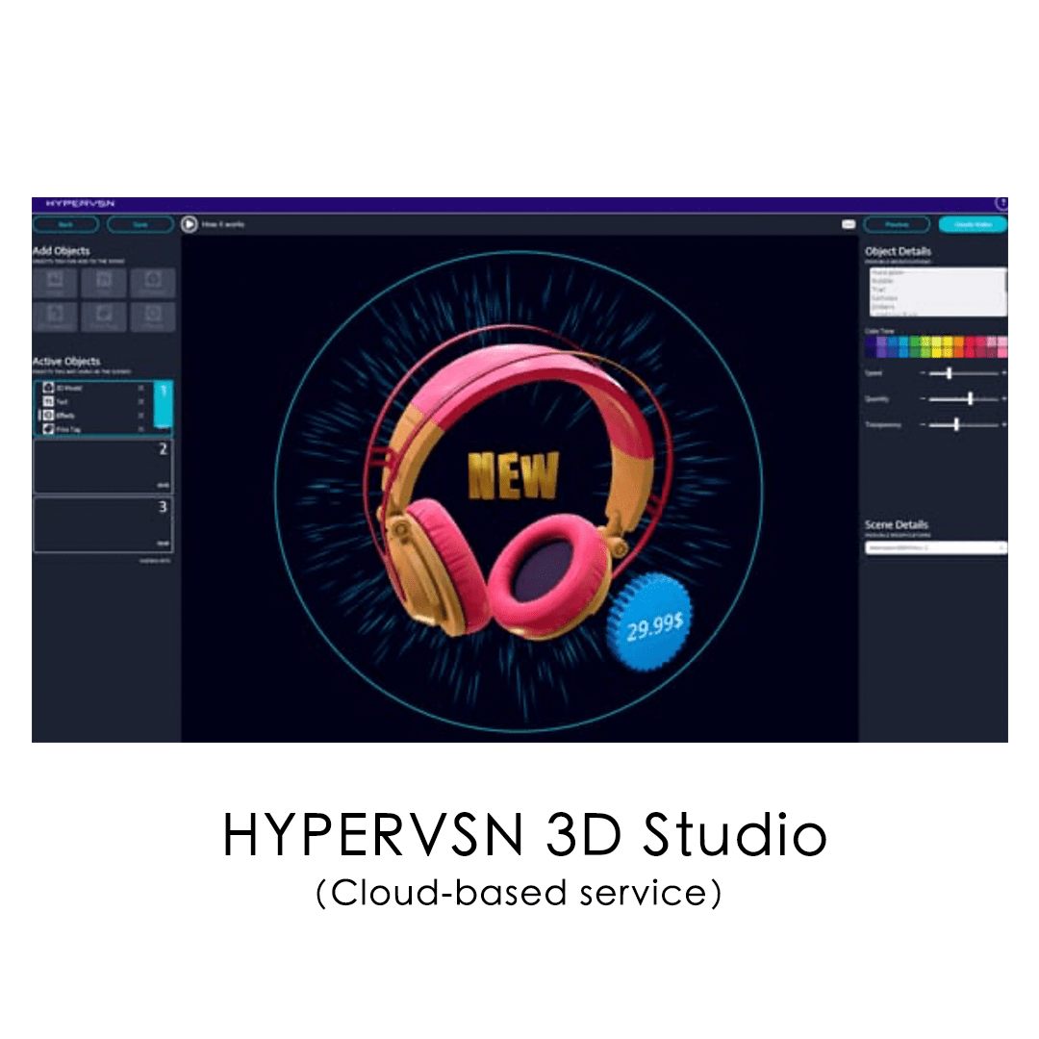1039x1039 pixels.
Task: Open the How it works playback icon
Action: [x=189, y=224]
